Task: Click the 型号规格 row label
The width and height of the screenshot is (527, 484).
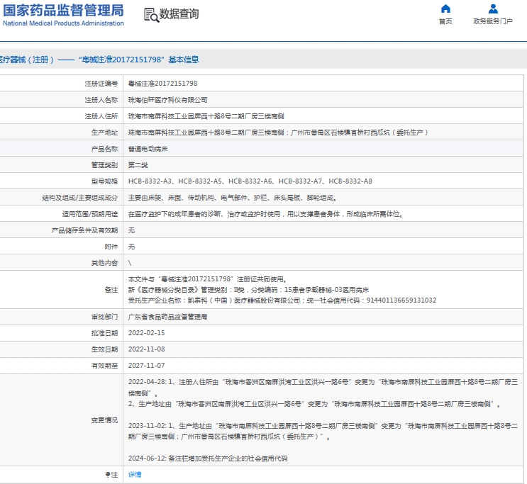Action: [x=104, y=181]
